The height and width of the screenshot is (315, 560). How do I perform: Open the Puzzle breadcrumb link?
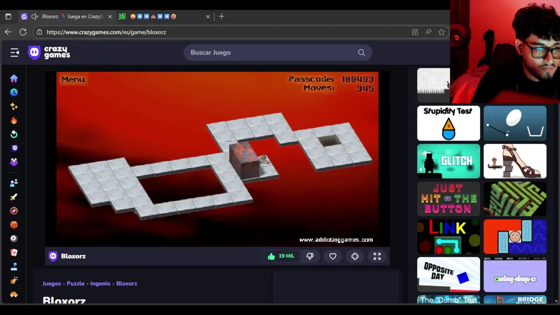click(75, 283)
